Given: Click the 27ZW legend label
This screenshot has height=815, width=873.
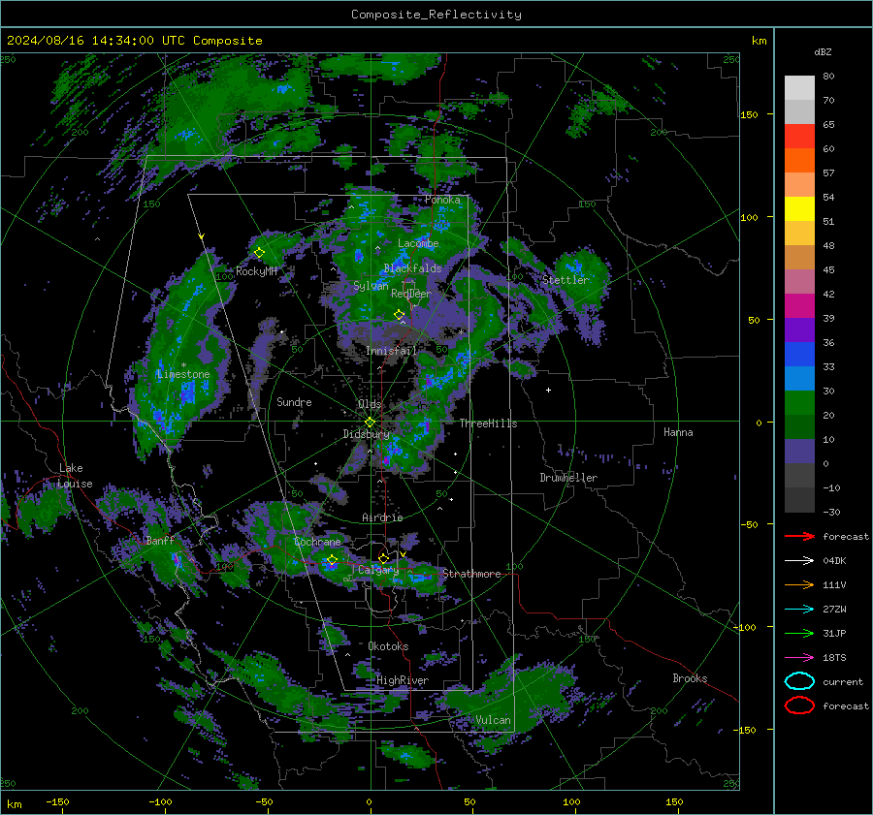Looking at the screenshot, I should click(834, 610).
